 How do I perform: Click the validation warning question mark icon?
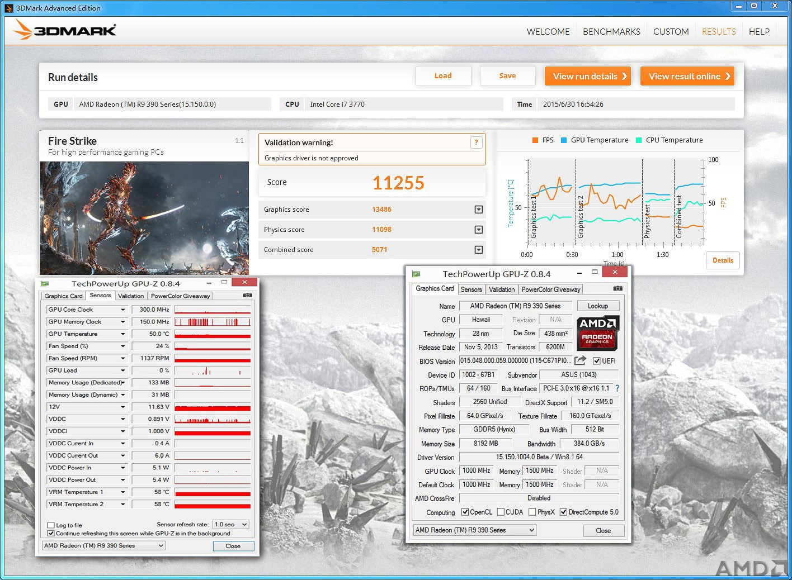tap(476, 142)
